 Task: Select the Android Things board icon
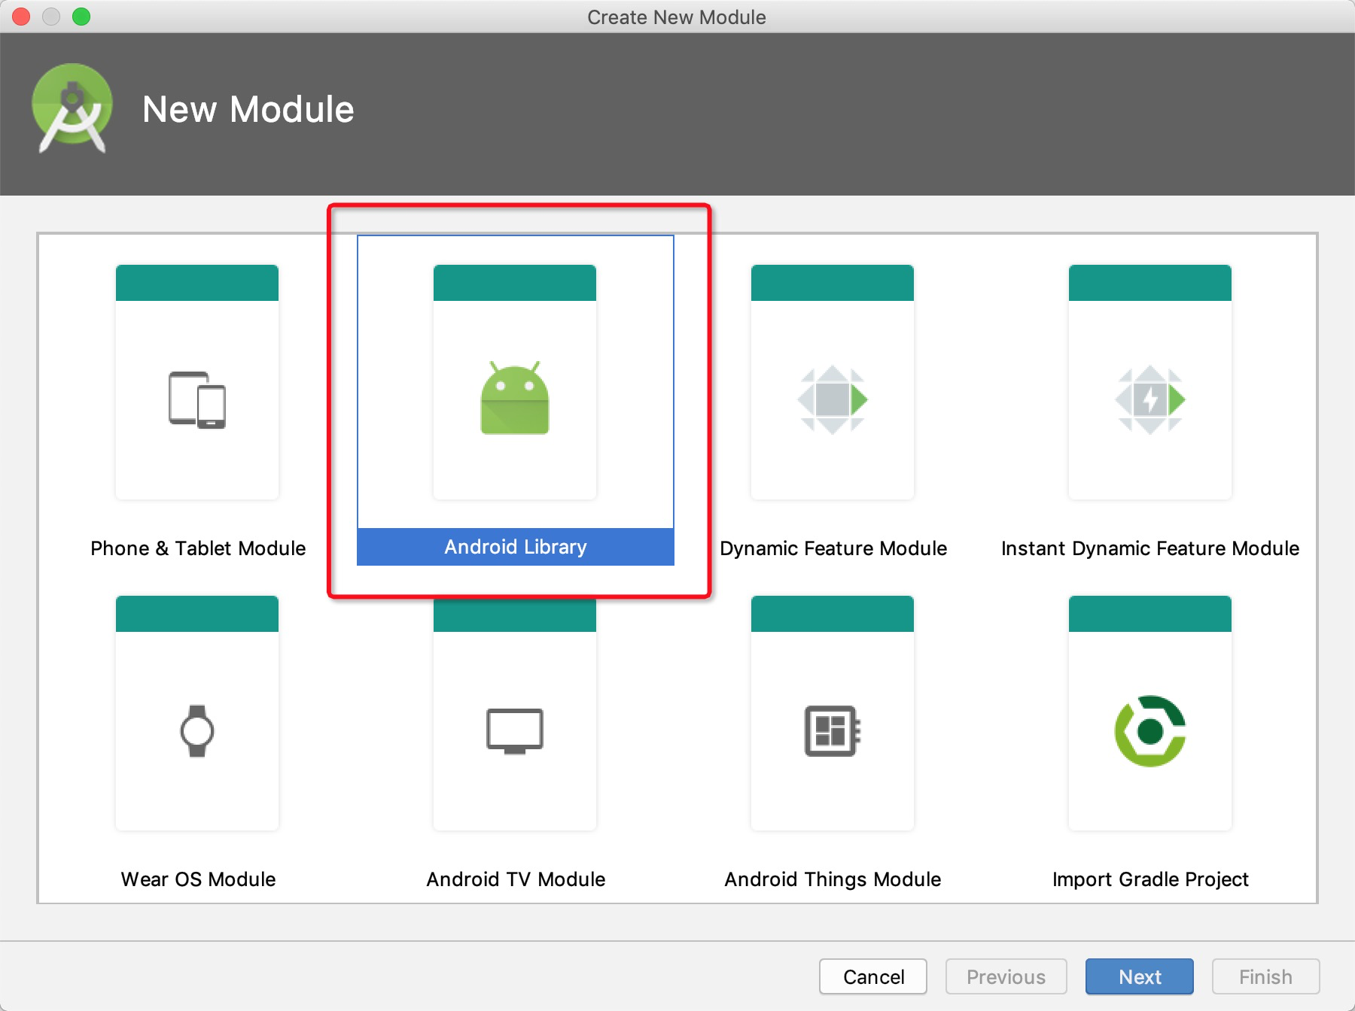point(833,730)
